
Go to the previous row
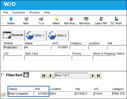coord(50,75)
